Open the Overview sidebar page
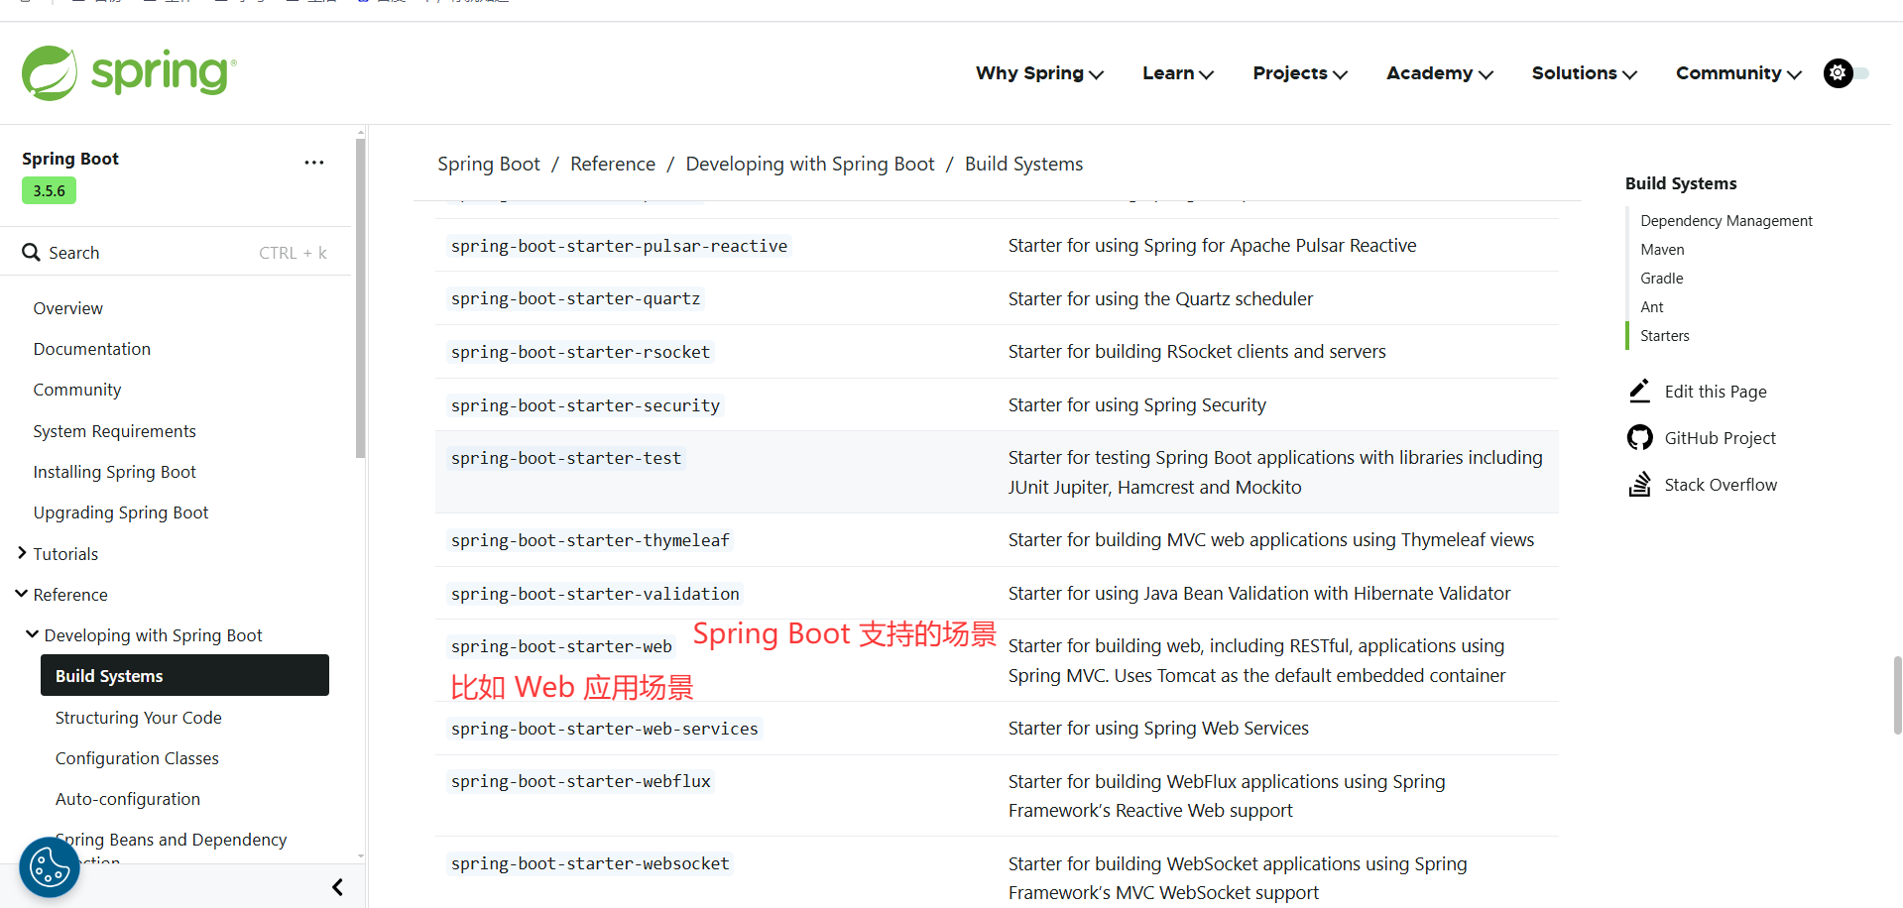Screen dimensions: 1903x908 coord(67,308)
